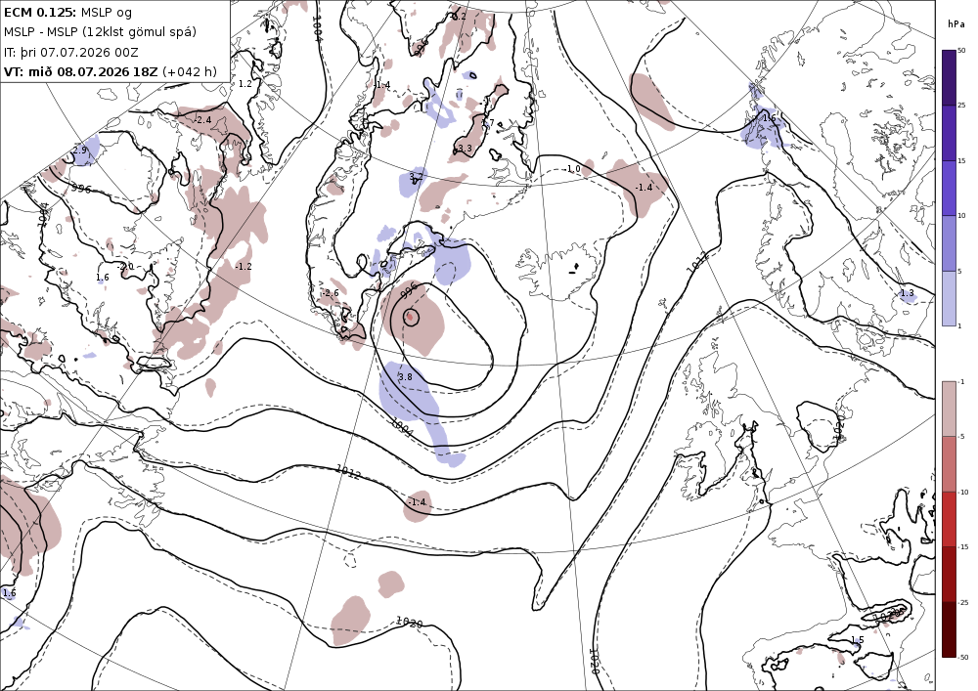Click the '3.8' value south of Greenland

click(405, 377)
